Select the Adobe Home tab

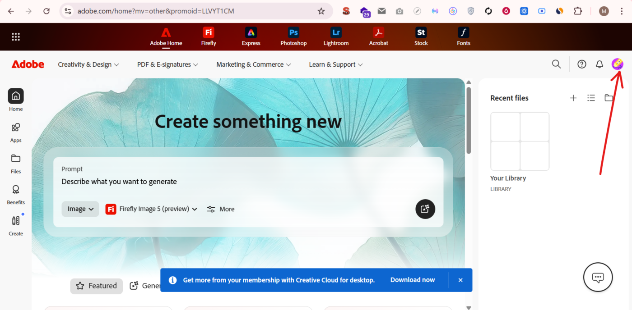click(x=166, y=36)
